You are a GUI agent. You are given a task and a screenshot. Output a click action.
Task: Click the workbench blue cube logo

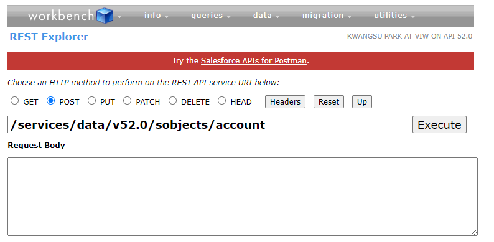point(105,16)
